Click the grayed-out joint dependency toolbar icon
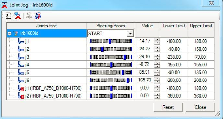This screenshot has width=223, height=119. coord(29,16)
